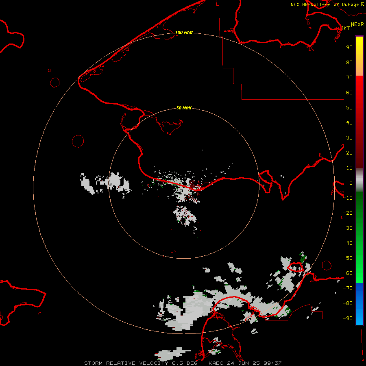Screen dimensions: 366x366
Task: Click the 20 value on velocity scale
Action: pos(349,153)
